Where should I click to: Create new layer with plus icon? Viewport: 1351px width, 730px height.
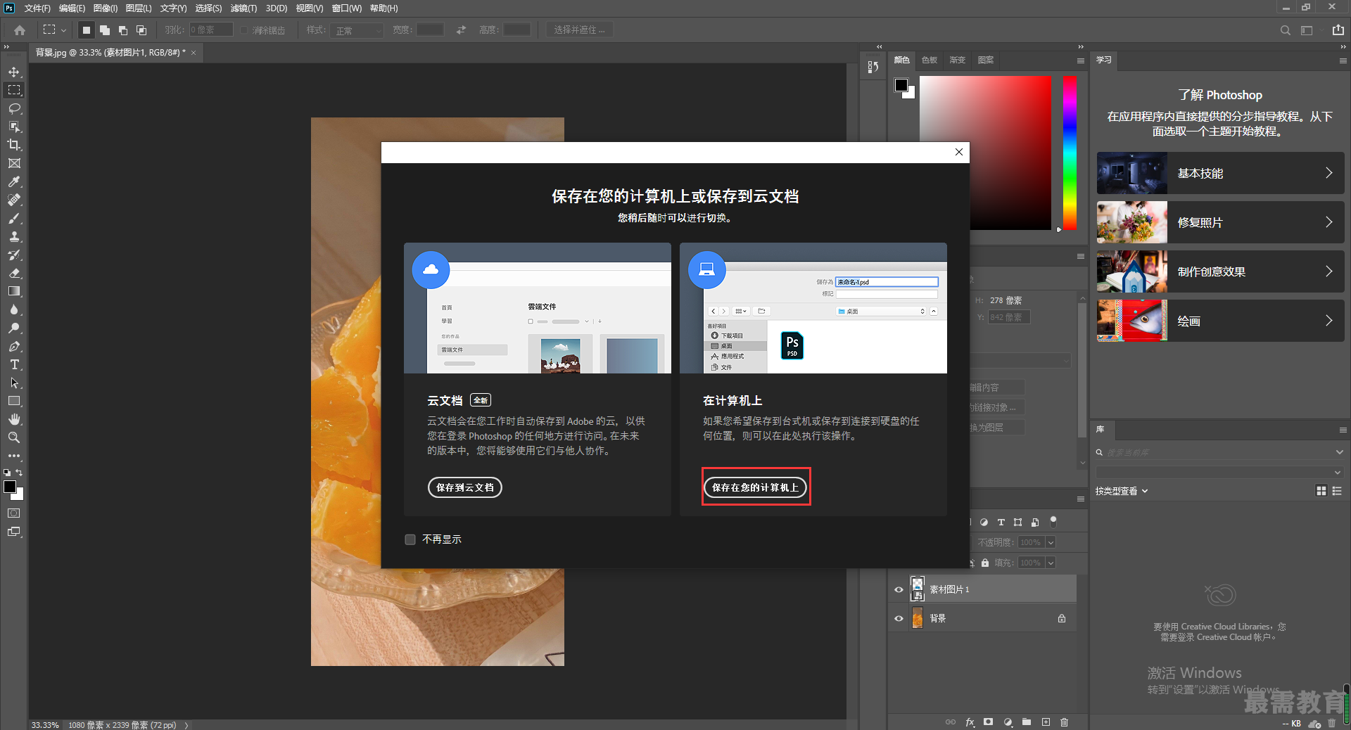(x=1046, y=722)
